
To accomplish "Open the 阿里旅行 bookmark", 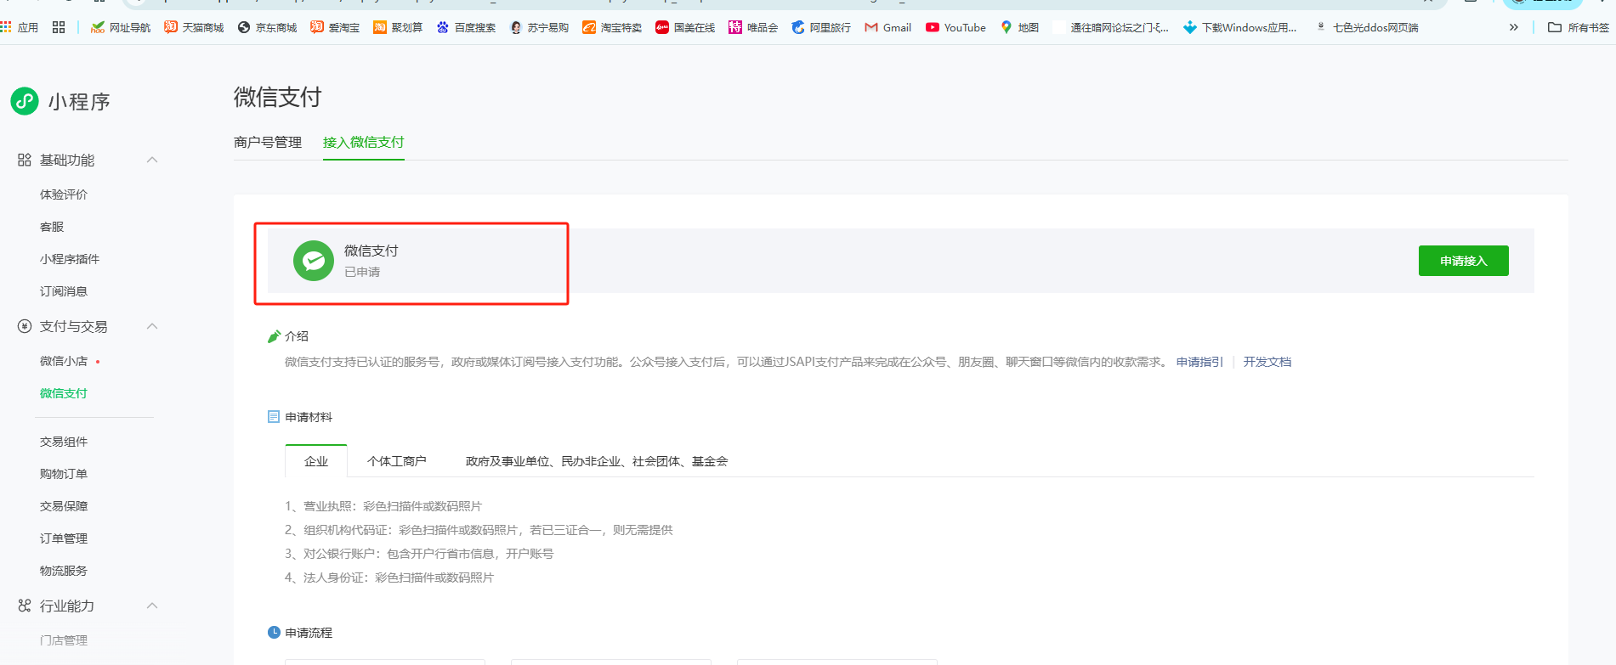I will pos(821,27).
